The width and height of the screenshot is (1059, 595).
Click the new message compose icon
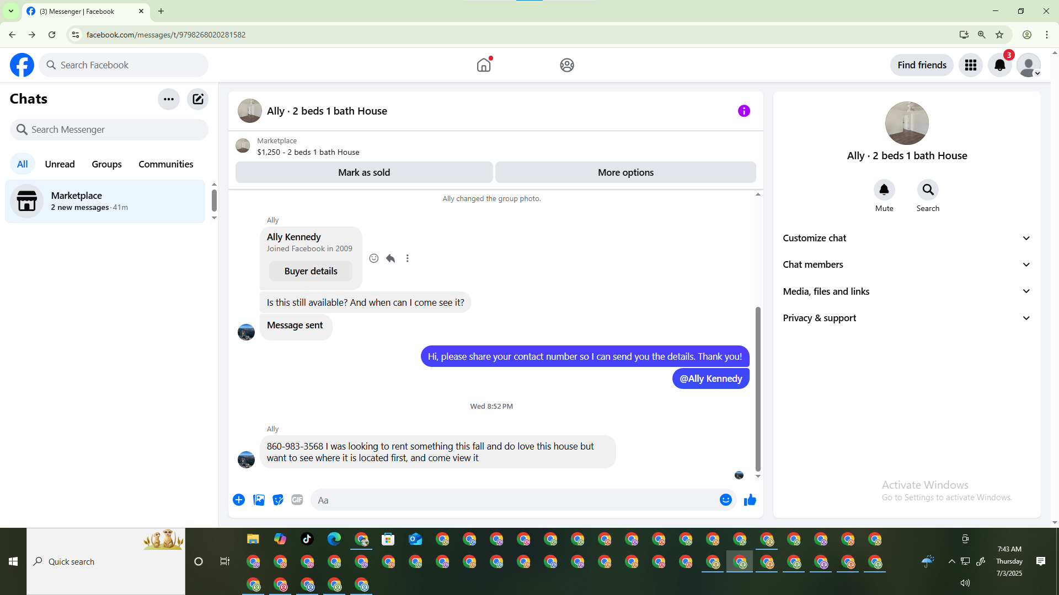(197, 99)
